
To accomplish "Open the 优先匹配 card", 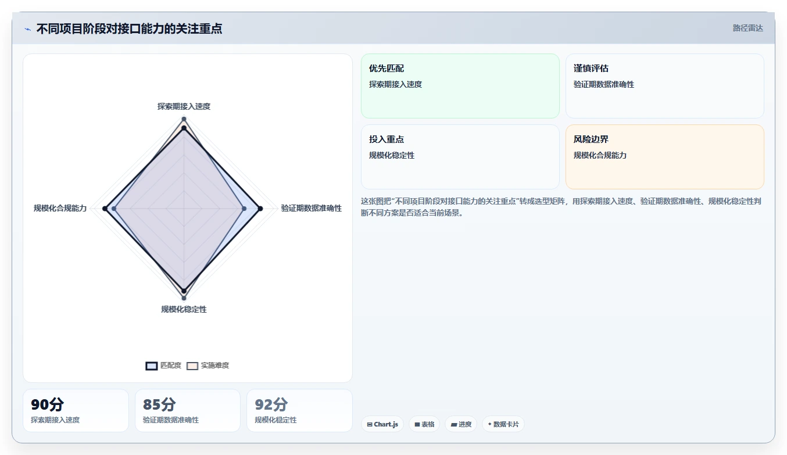I will 460,86.
